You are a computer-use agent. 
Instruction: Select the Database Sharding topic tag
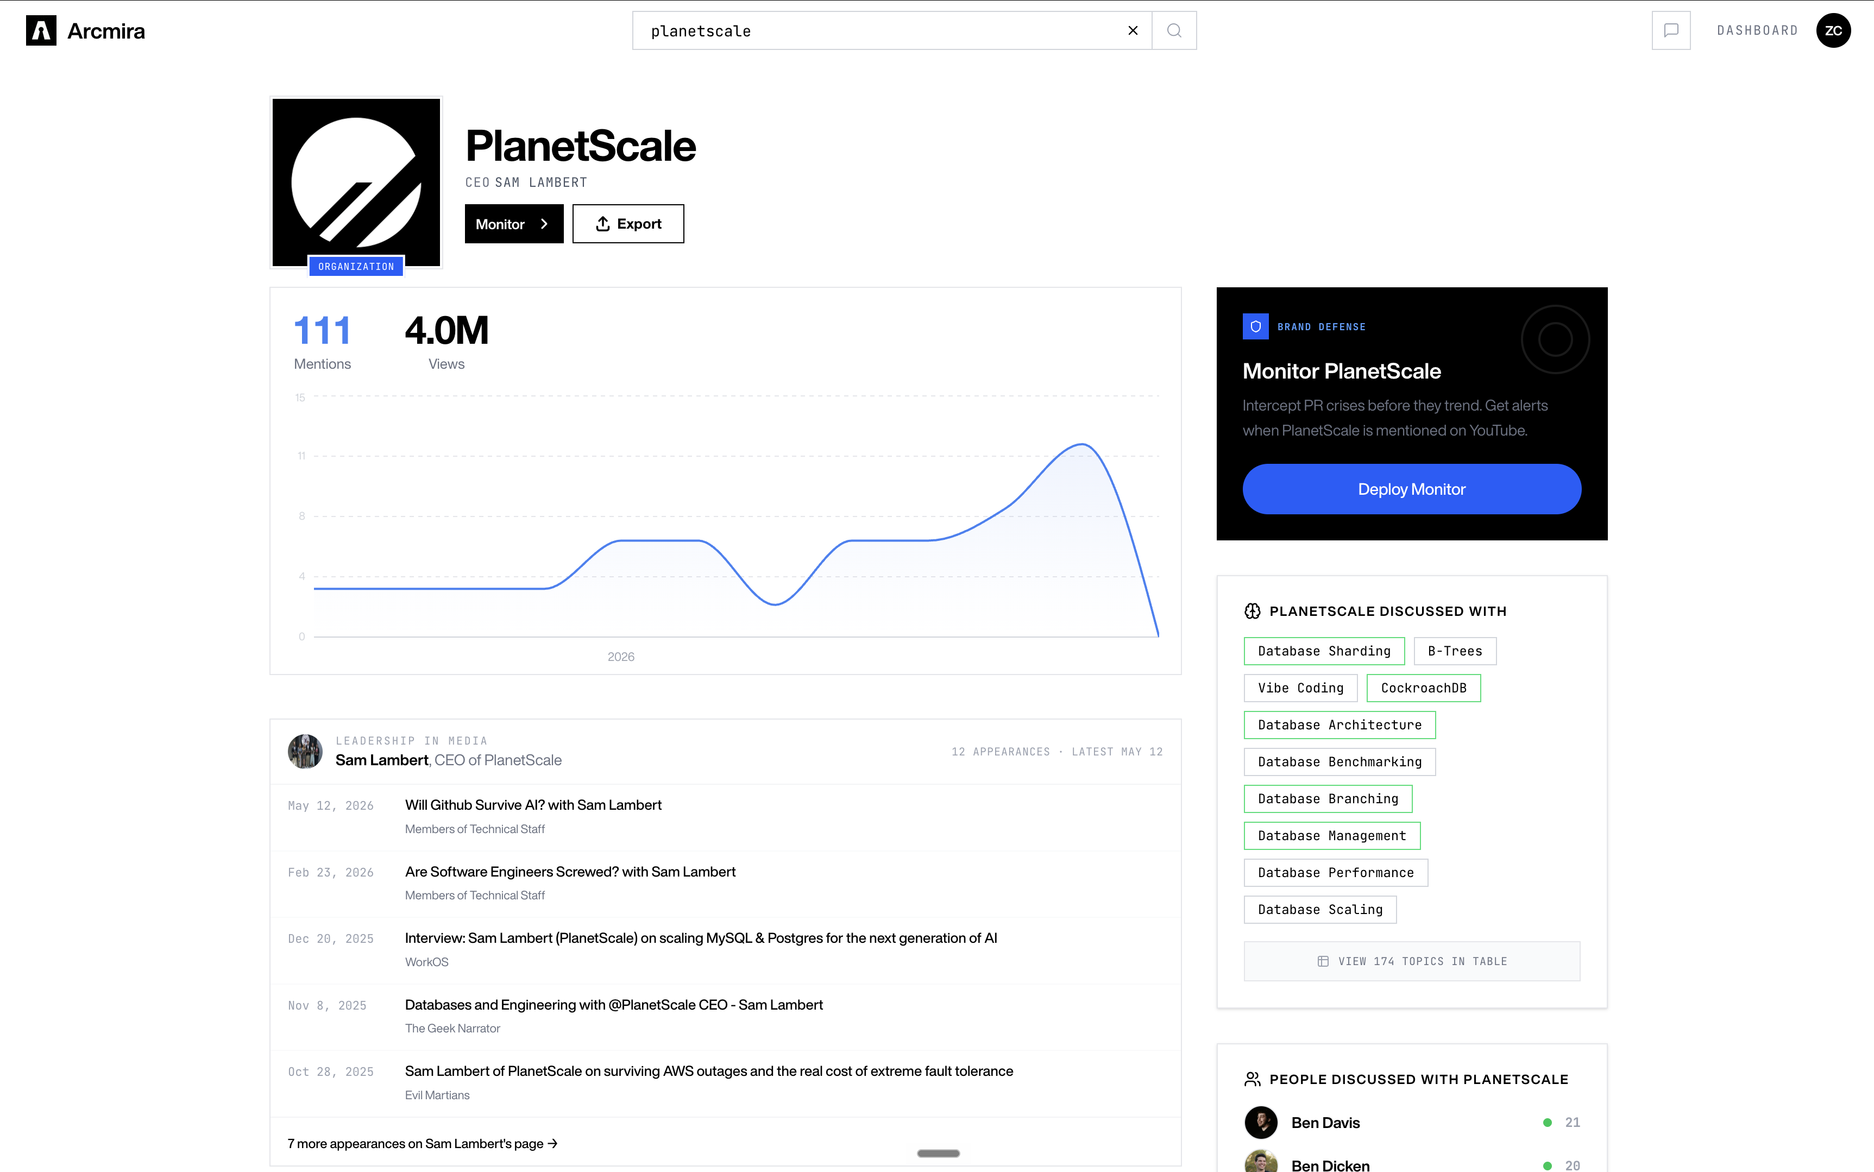click(x=1324, y=651)
